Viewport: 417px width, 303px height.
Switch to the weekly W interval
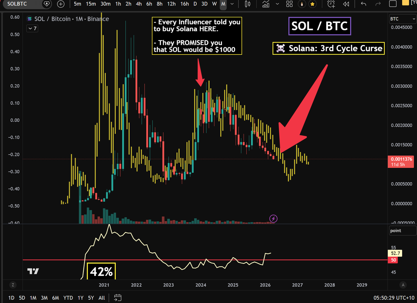[x=214, y=4]
